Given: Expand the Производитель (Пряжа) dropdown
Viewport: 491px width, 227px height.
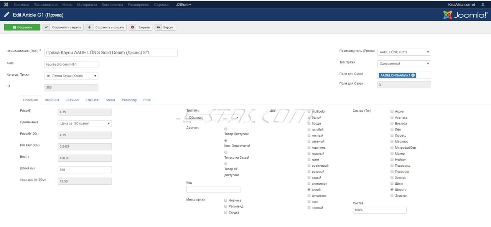Looking at the screenshot, I should tap(404, 52).
